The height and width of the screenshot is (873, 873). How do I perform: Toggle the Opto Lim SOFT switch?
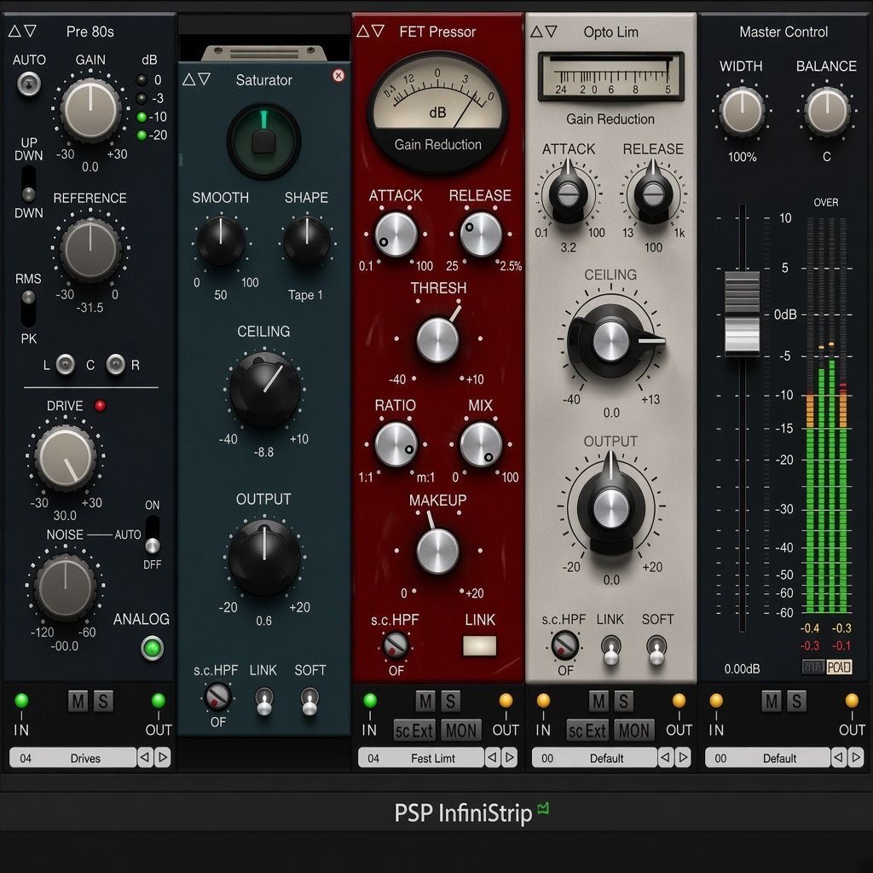pyautogui.click(x=657, y=650)
